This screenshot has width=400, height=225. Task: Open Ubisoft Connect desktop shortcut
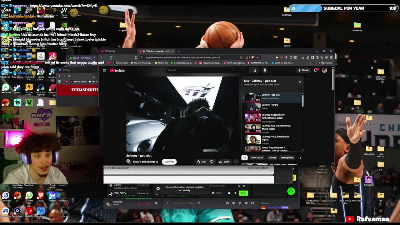coord(41,73)
